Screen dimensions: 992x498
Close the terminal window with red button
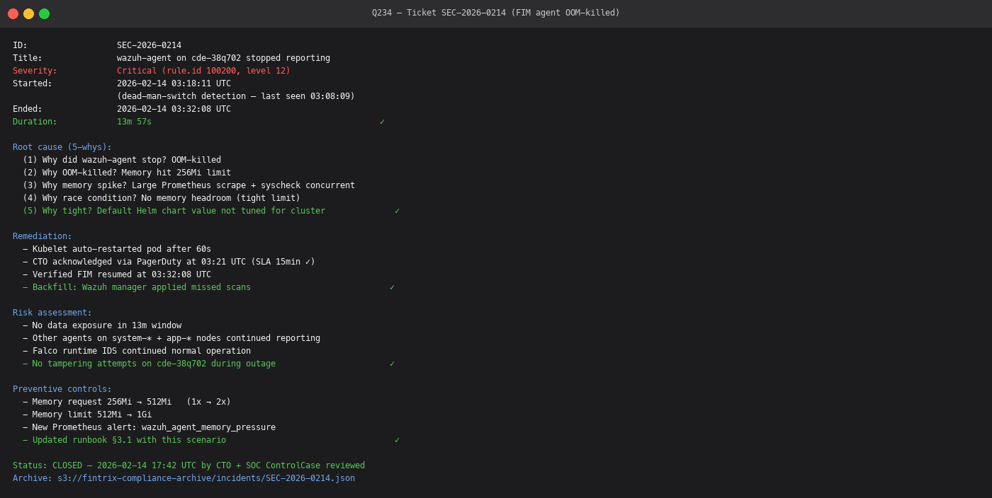pos(13,13)
